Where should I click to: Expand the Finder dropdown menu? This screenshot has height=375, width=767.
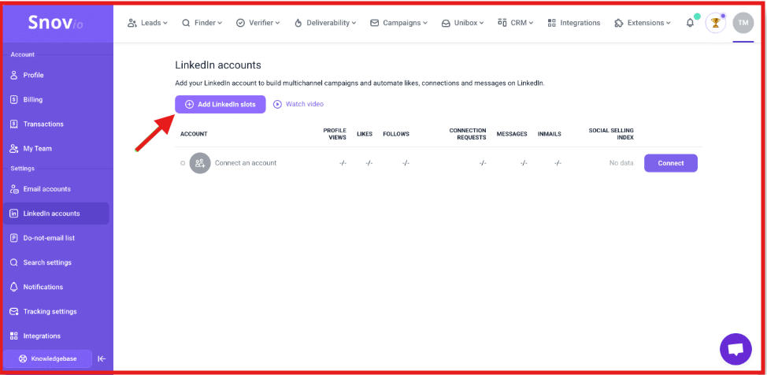202,23
